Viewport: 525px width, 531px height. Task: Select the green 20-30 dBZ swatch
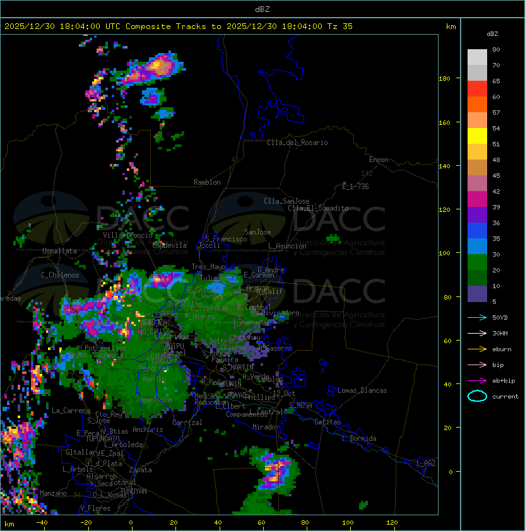click(x=477, y=262)
